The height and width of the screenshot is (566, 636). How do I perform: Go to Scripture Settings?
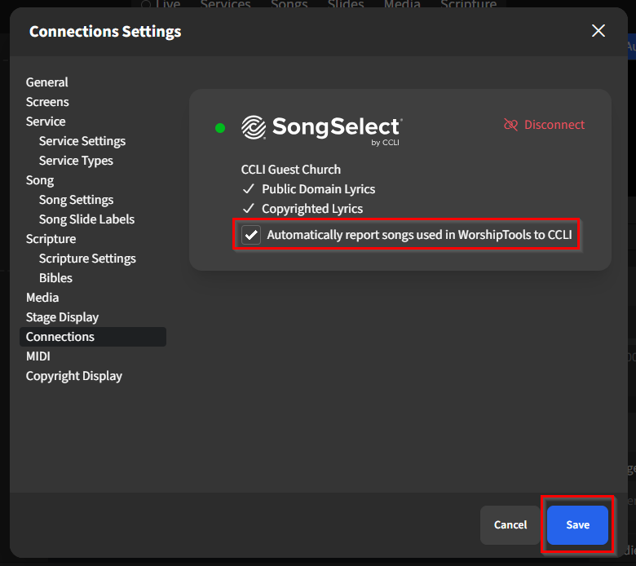(x=87, y=259)
